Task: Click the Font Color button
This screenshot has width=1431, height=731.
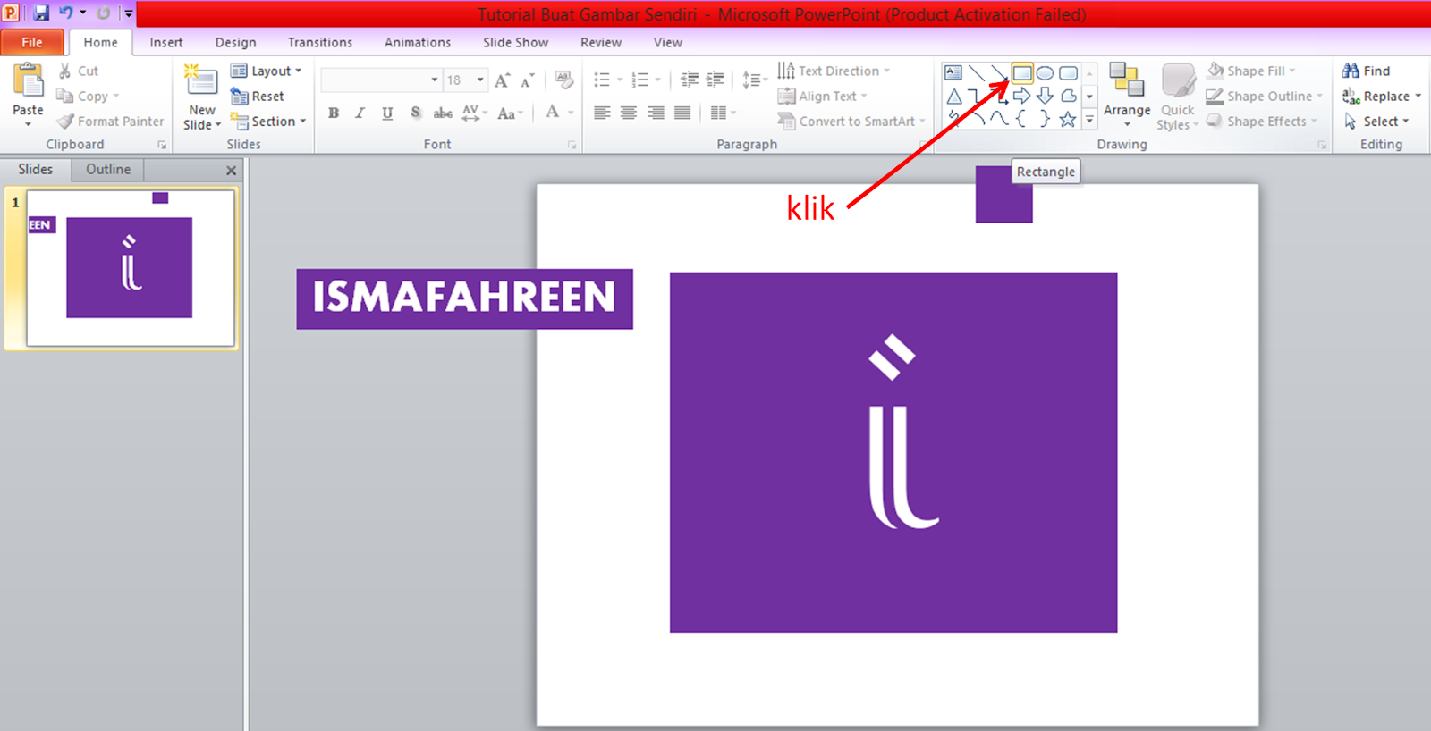Action: coord(553,113)
